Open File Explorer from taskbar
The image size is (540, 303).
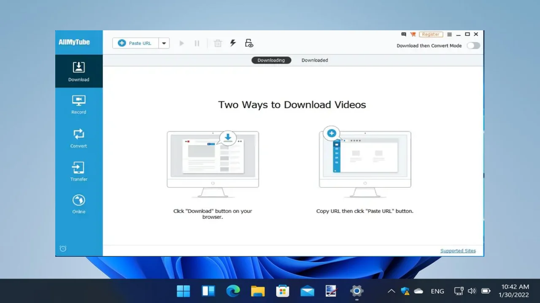(258, 291)
